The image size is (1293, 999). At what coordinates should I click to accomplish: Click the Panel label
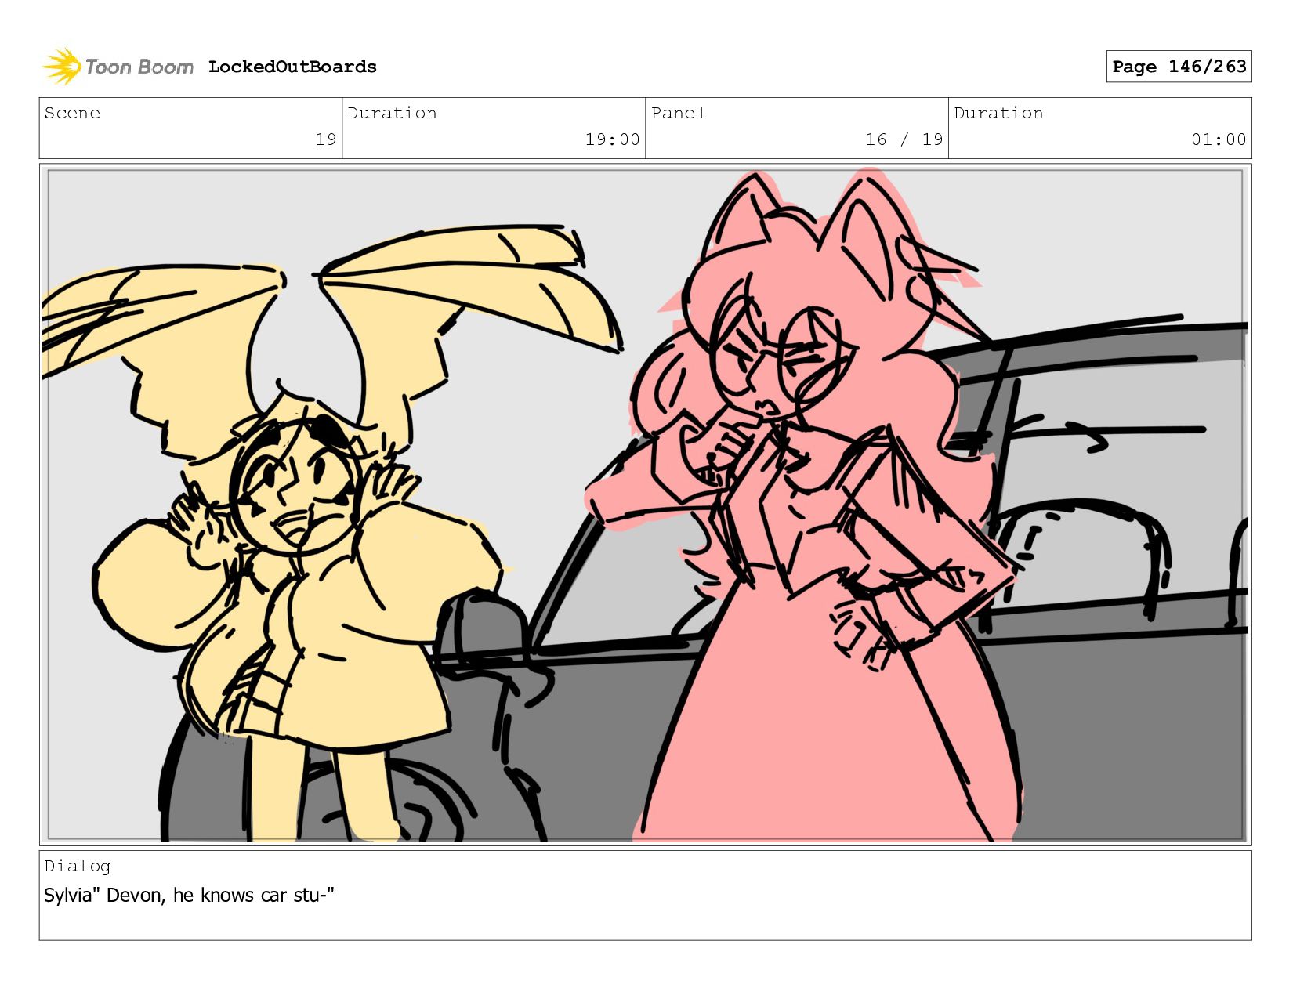coord(679,113)
